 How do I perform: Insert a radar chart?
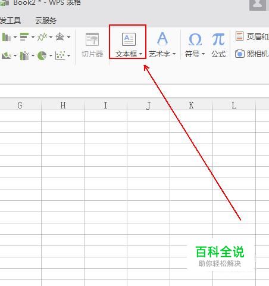point(60,37)
